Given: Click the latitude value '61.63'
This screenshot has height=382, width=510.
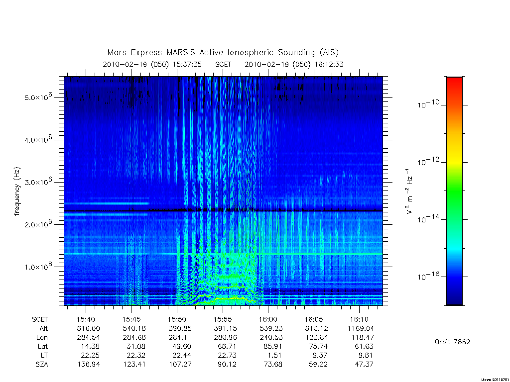Looking at the screenshot, I should coord(364,347).
